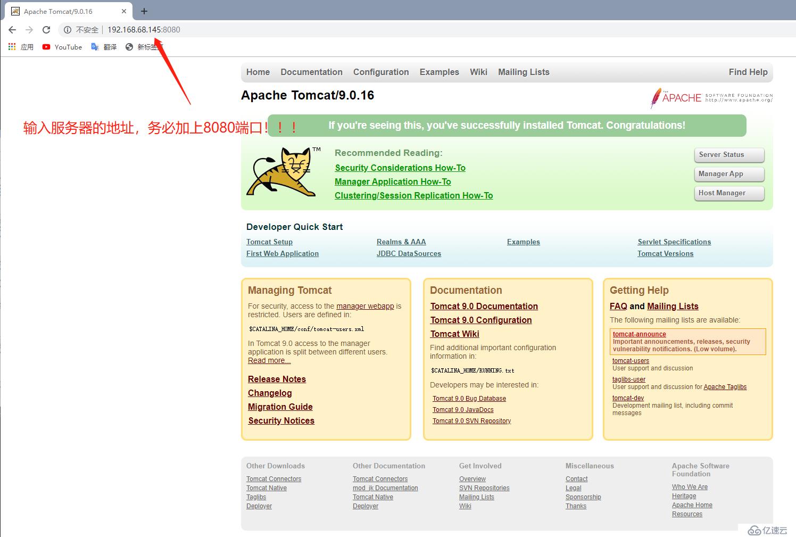Viewport: 796px width, 537px height.
Task: Open the YouTube bookmark
Action: pos(62,47)
